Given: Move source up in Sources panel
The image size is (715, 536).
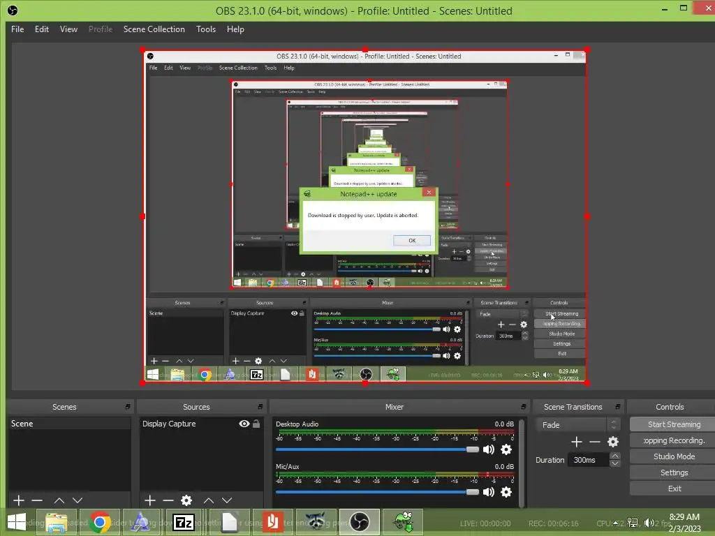Looking at the screenshot, I should (208, 500).
